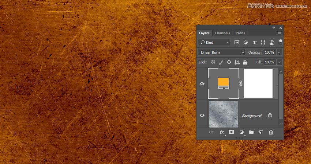Collapse the panel with double-arrow icon
The image size is (311, 164).
point(274,28)
